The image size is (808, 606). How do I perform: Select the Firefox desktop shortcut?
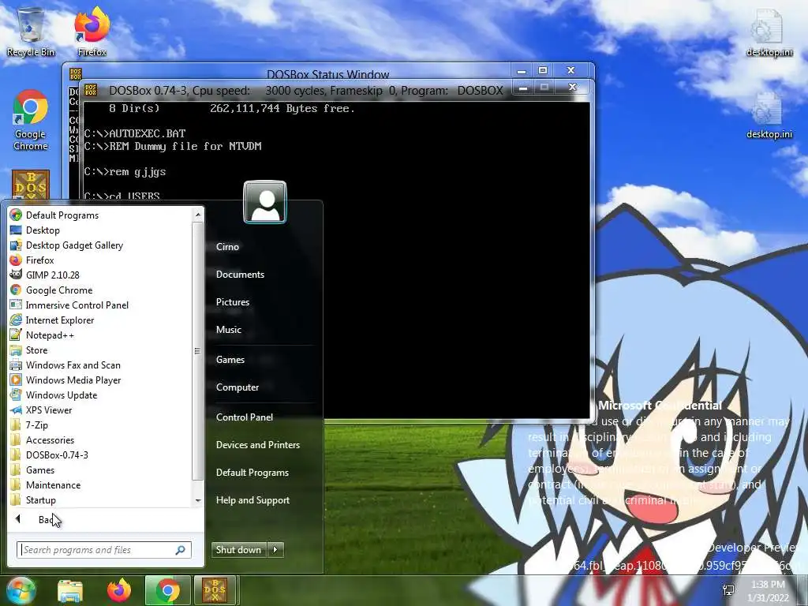click(x=92, y=32)
